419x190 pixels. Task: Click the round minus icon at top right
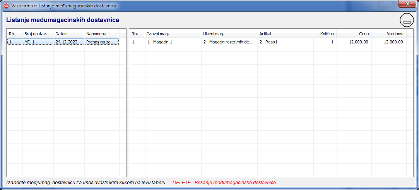click(407, 21)
